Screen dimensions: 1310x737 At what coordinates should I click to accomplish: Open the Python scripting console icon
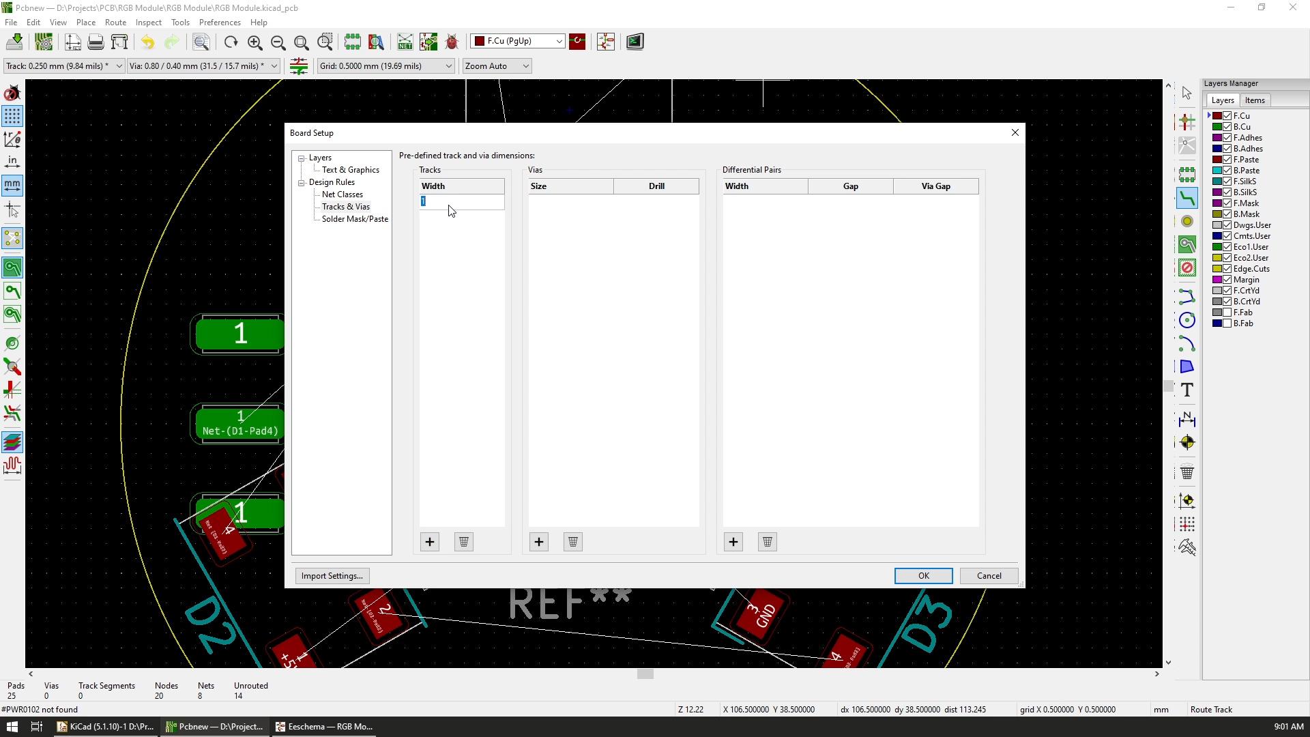click(x=635, y=42)
